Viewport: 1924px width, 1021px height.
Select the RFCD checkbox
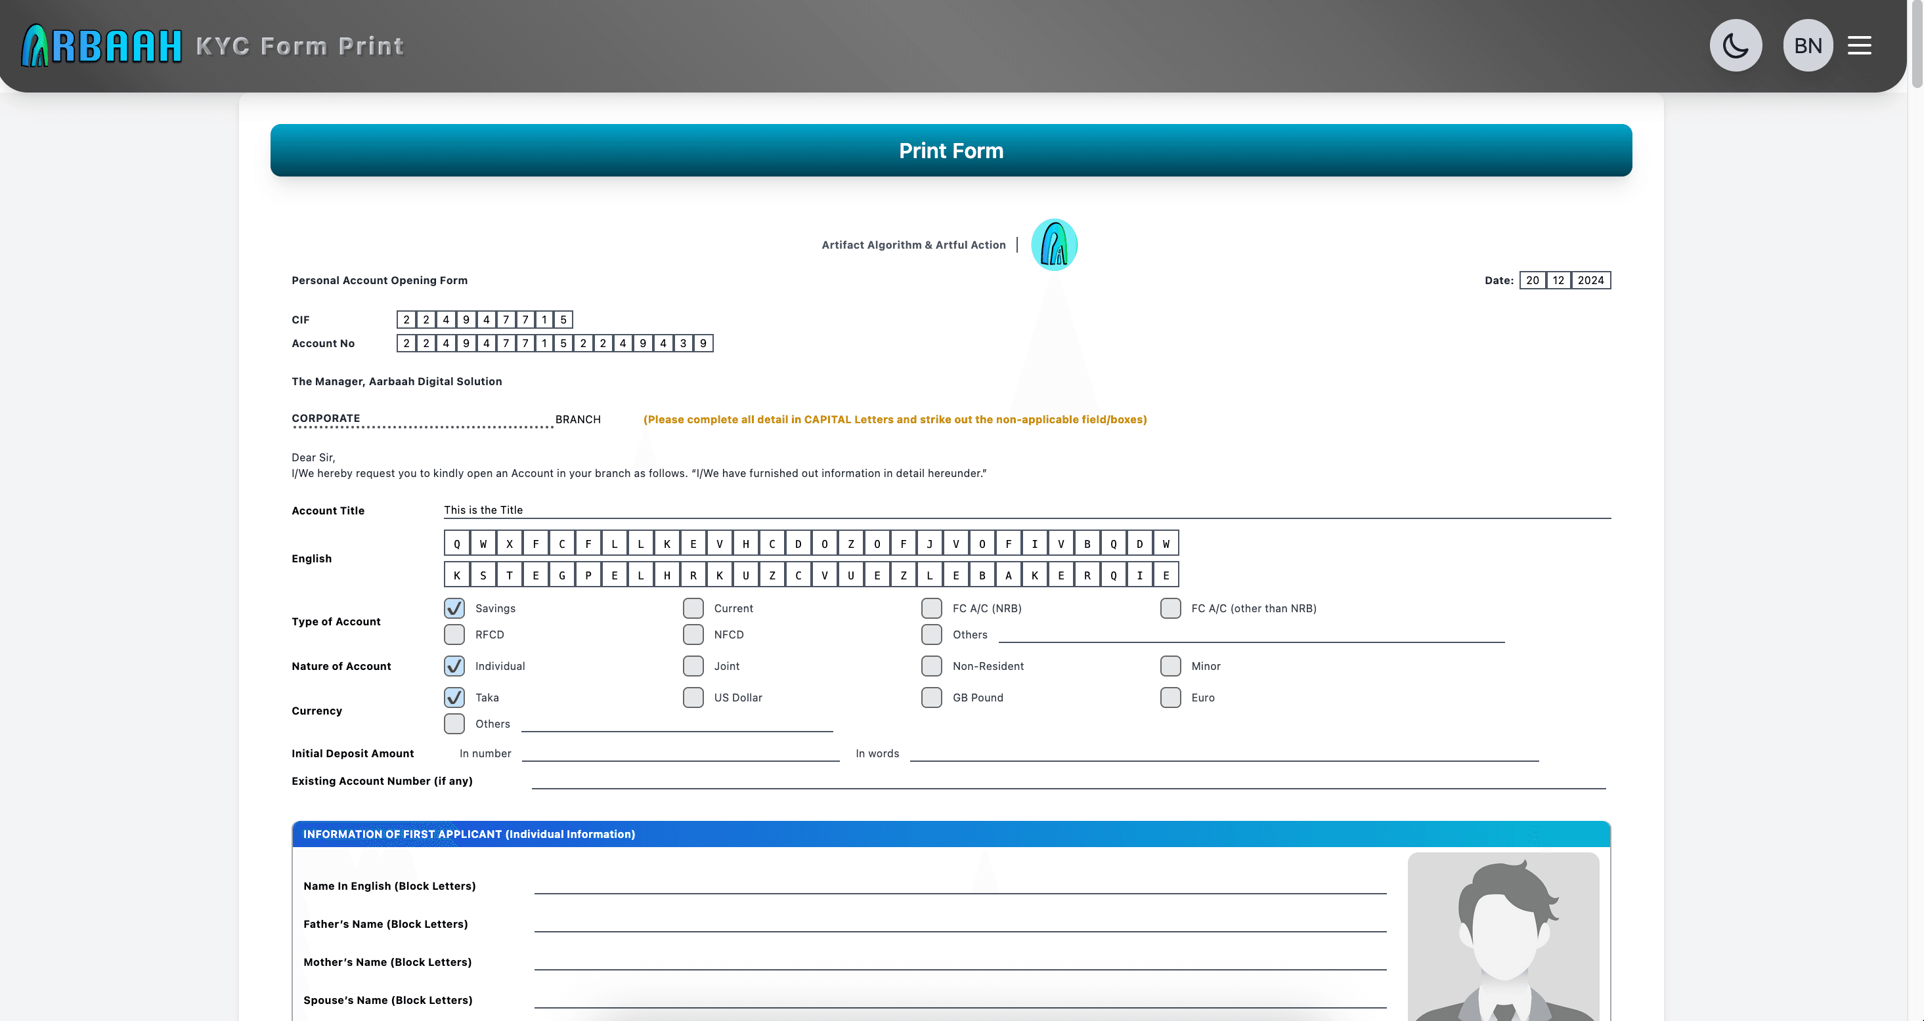[x=454, y=635]
